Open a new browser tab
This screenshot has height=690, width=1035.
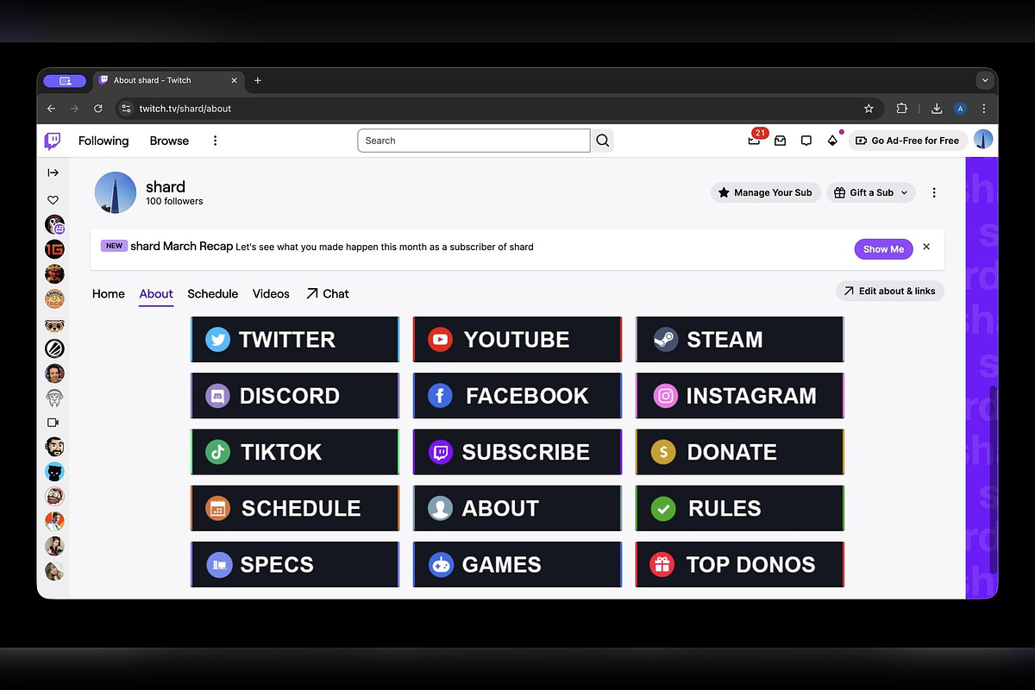click(x=257, y=80)
